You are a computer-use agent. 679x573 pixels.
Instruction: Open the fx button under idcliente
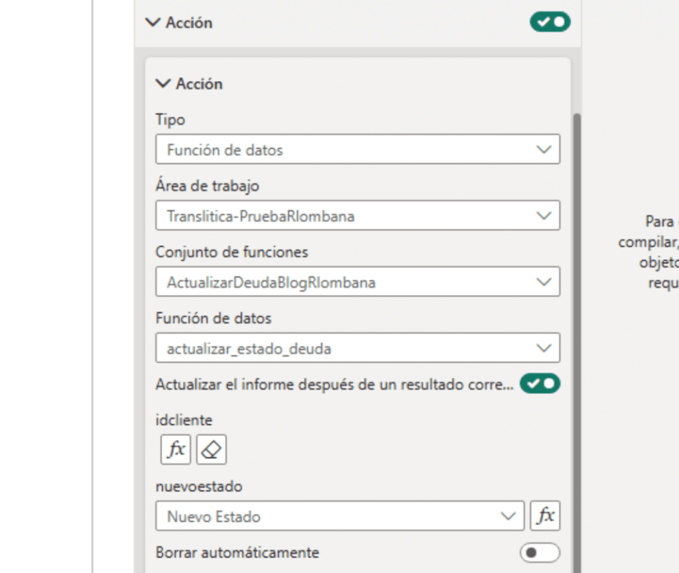176,450
